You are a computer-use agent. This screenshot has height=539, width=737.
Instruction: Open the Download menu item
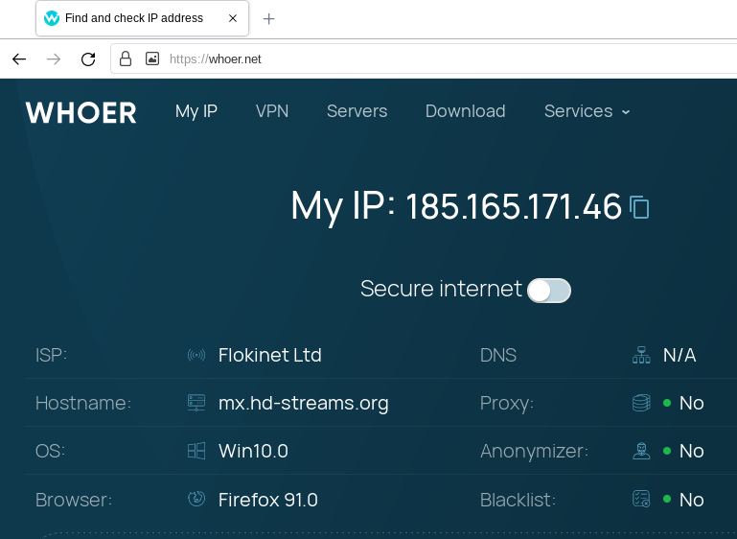tap(466, 111)
